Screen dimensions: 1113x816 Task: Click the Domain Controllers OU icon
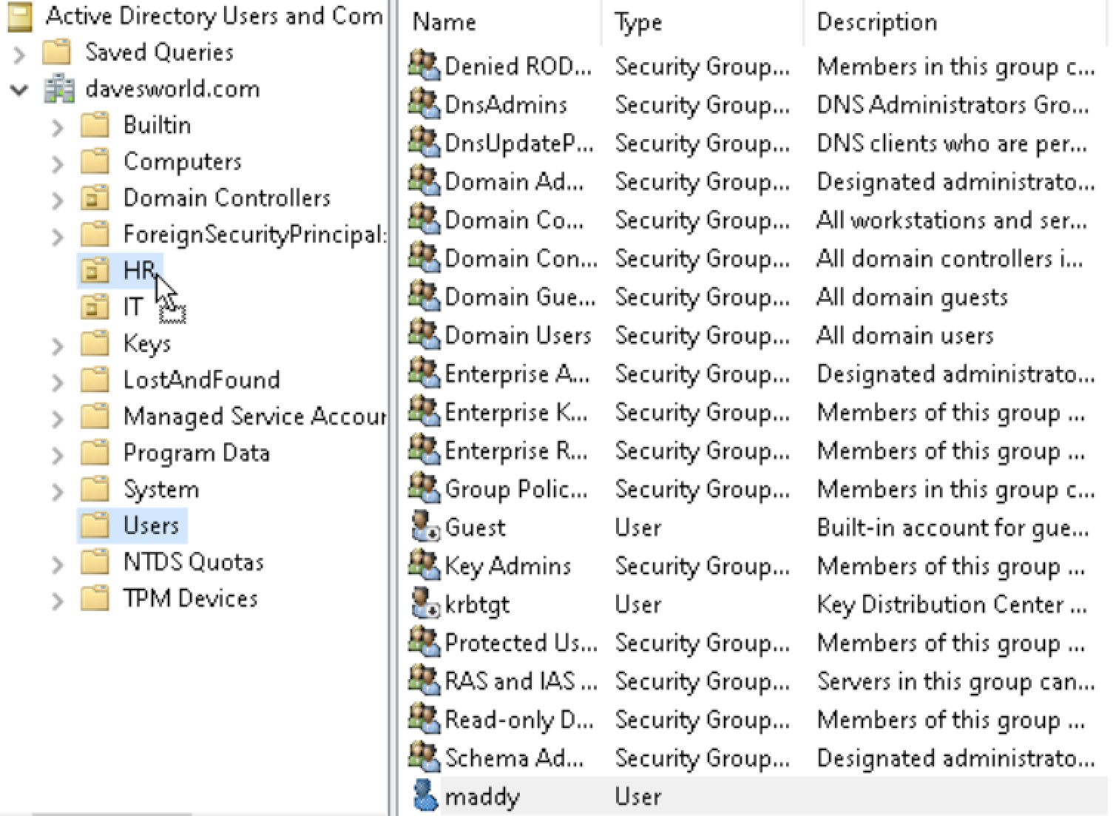tap(95, 198)
